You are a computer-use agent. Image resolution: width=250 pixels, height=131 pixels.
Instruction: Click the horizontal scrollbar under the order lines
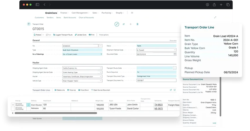pos(56,113)
